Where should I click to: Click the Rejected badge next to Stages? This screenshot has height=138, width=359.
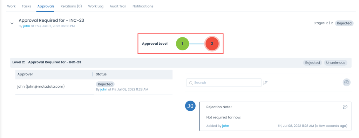(344, 23)
